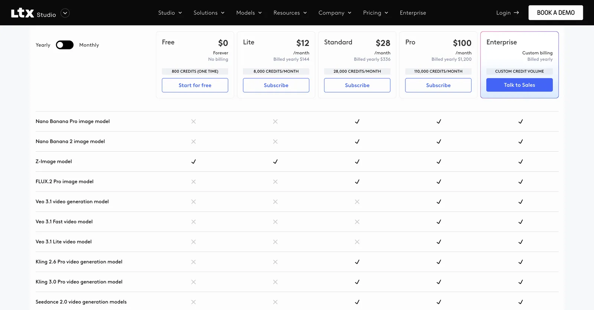Expand the Studio navigation menu

[170, 13]
